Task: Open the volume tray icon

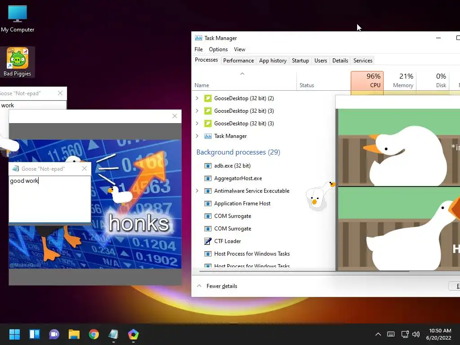Action: [x=416, y=334]
